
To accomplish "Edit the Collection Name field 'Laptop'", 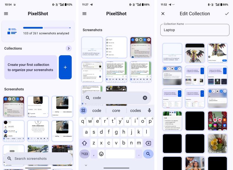I will pyautogui.click(x=195, y=30).
